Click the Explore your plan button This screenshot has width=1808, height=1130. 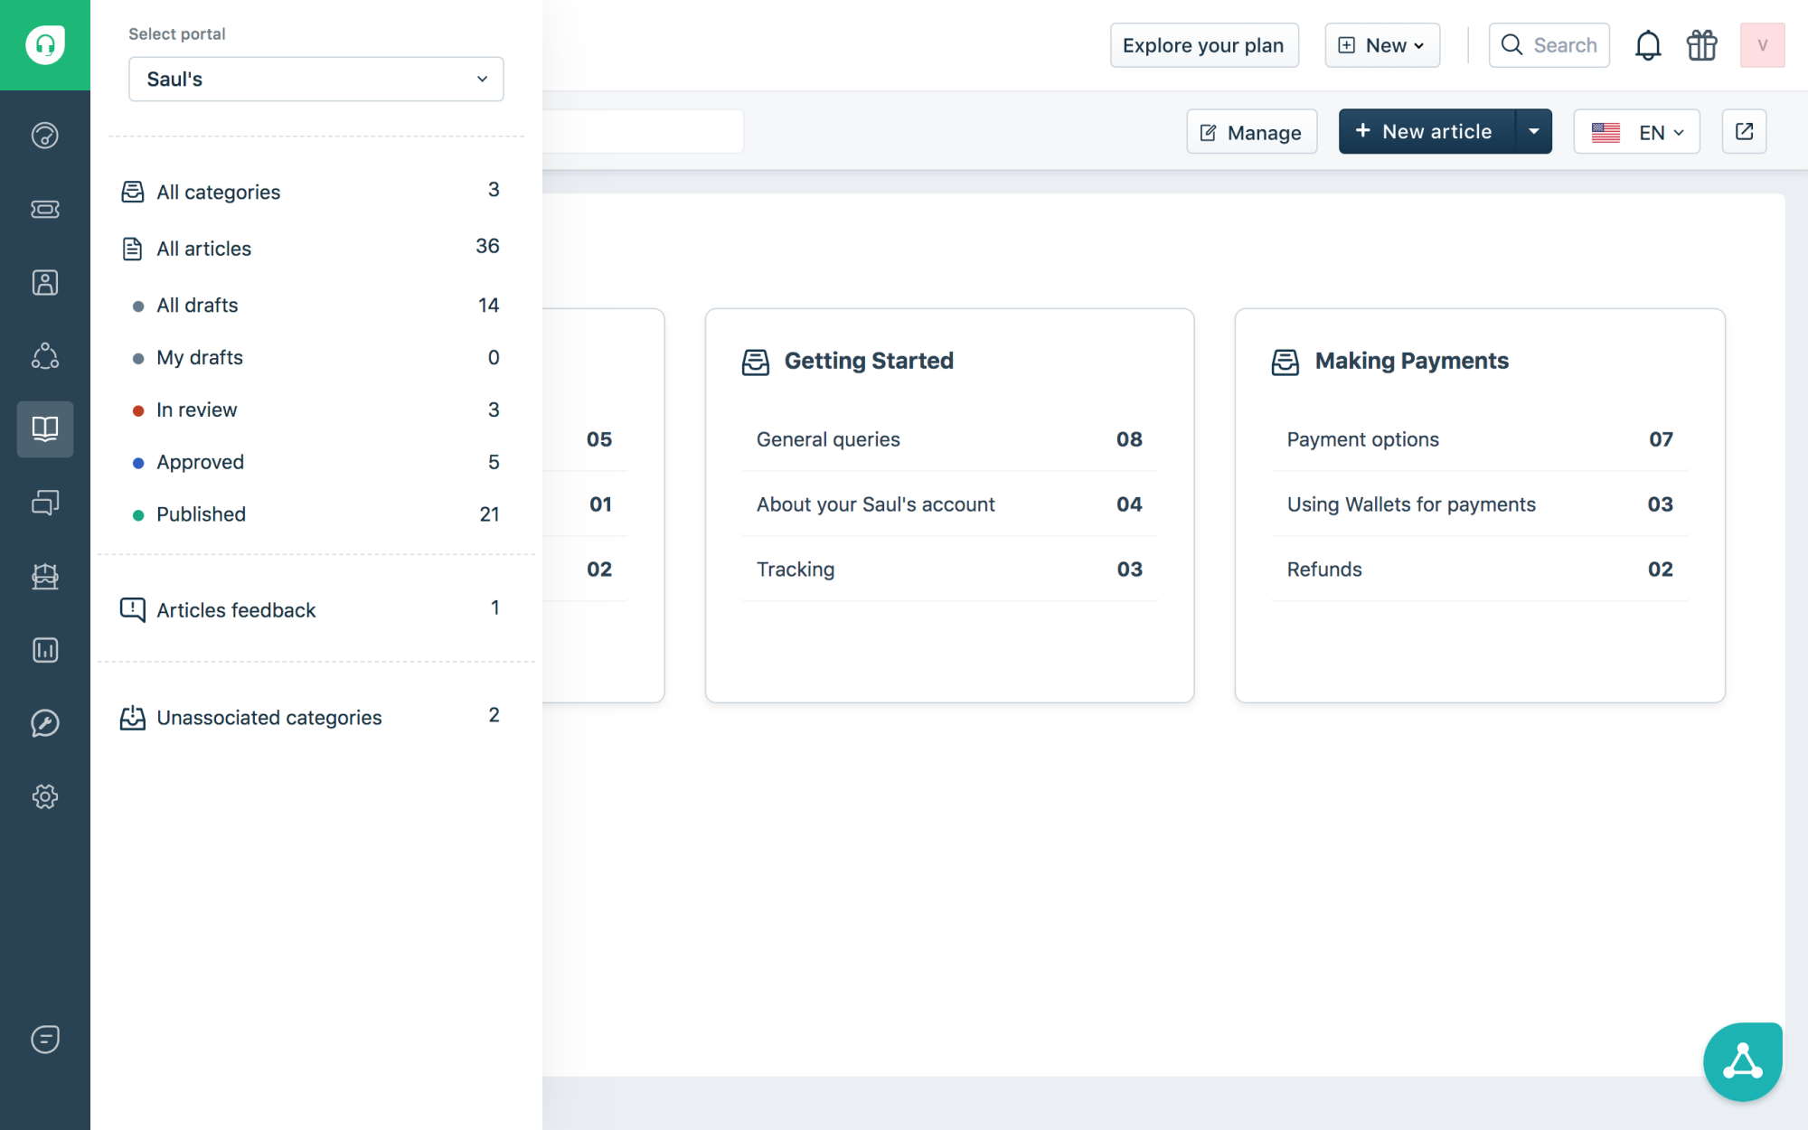click(1204, 44)
